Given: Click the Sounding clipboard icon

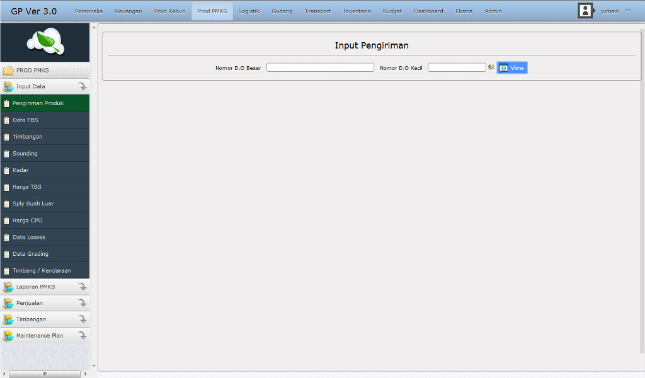Looking at the screenshot, I should pos(6,154).
